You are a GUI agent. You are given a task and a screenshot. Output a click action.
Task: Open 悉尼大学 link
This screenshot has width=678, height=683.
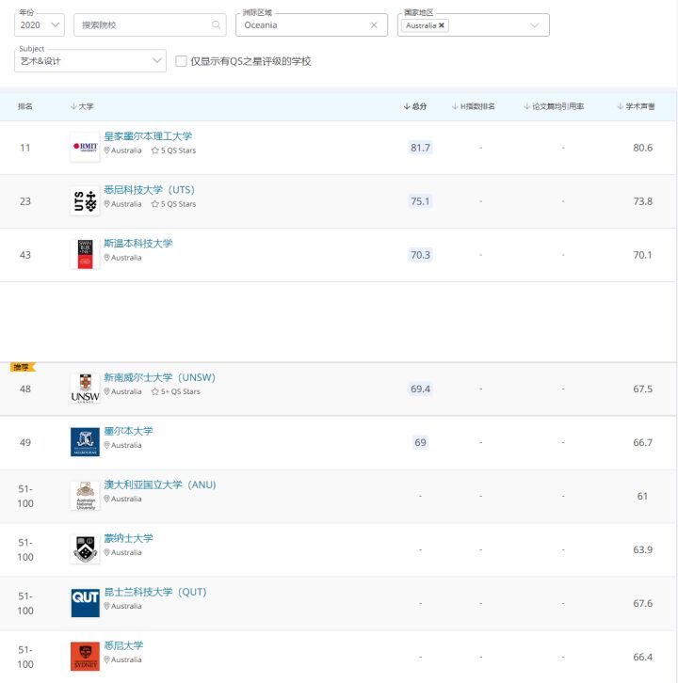click(x=123, y=645)
